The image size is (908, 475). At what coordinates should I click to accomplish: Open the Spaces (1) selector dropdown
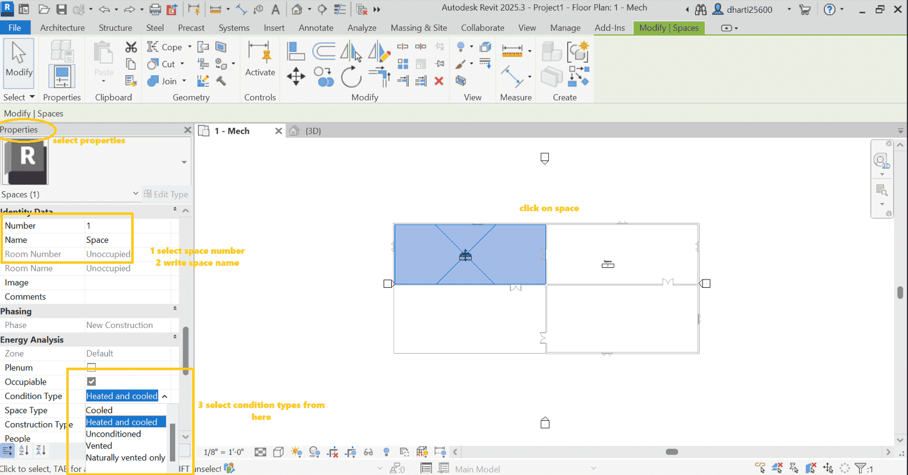point(135,194)
